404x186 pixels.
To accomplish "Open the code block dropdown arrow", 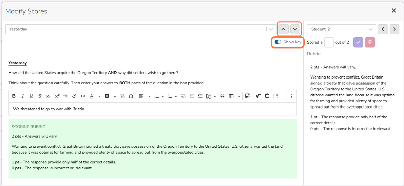I will pyautogui.click(x=215, y=96).
